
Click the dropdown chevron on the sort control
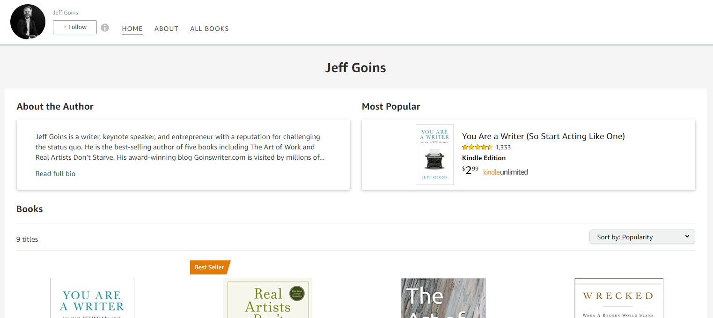pos(687,237)
